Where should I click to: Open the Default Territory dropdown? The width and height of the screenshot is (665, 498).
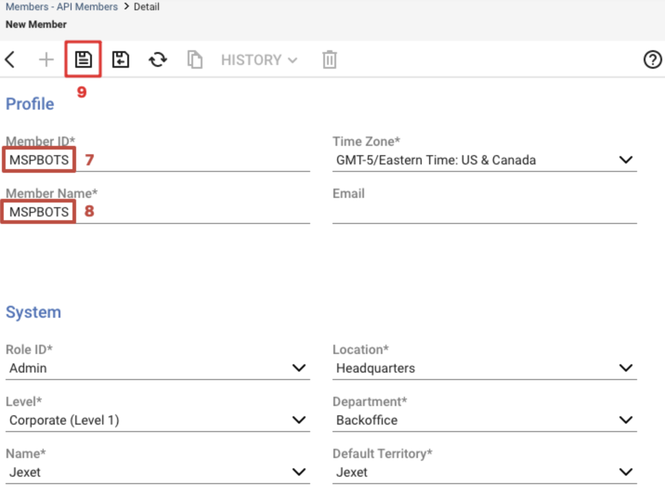[484, 472]
